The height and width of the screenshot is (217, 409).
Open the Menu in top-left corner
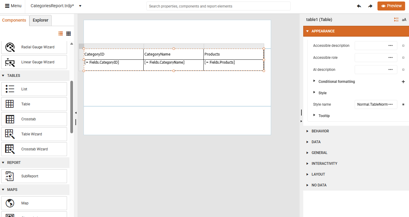pos(13,6)
